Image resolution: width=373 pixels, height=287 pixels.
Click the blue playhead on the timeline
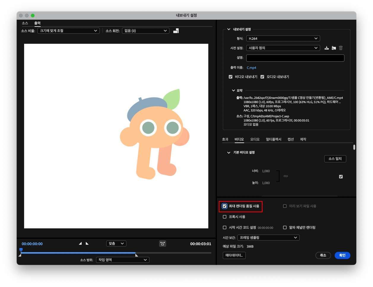pos(21,250)
